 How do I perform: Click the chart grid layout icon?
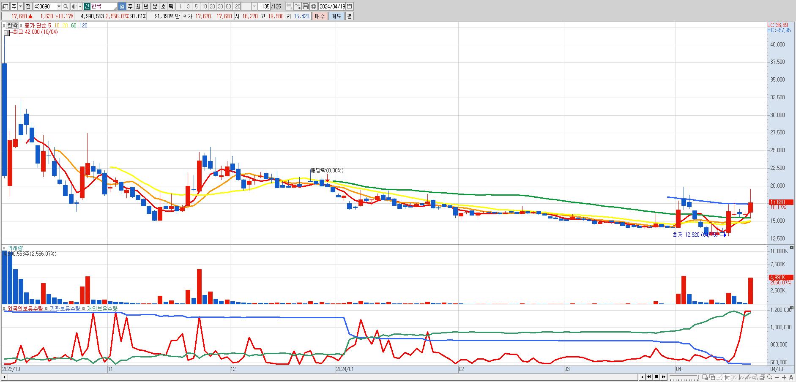coord(705,377)
